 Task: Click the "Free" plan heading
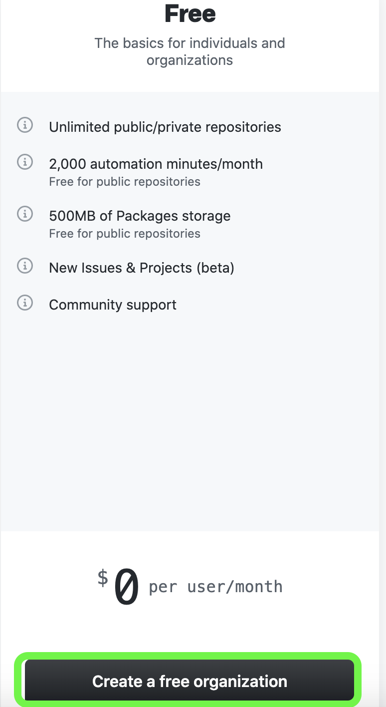click(x=190, y=14)
